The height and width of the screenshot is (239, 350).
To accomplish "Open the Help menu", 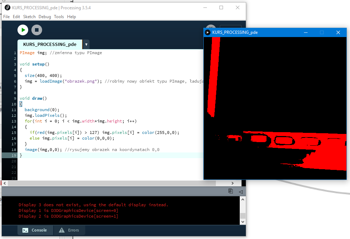I will (x=71, y=17).
